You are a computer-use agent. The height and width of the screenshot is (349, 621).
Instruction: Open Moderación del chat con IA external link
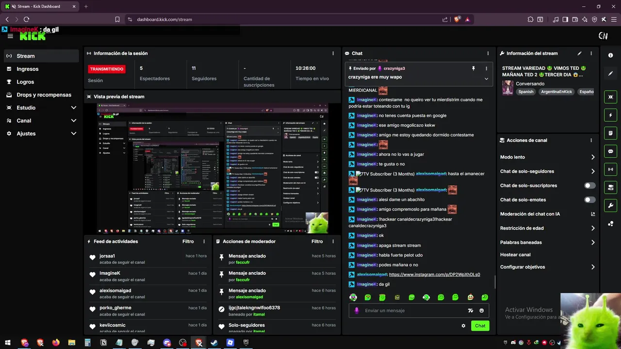pos(593,214)
